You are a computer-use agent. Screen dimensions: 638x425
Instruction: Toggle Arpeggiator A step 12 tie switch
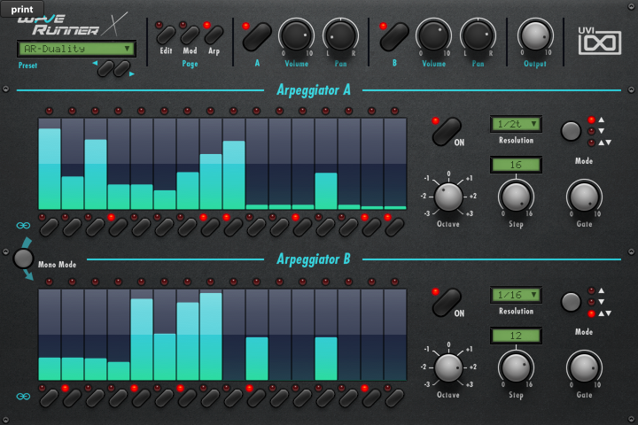(303, 227)
